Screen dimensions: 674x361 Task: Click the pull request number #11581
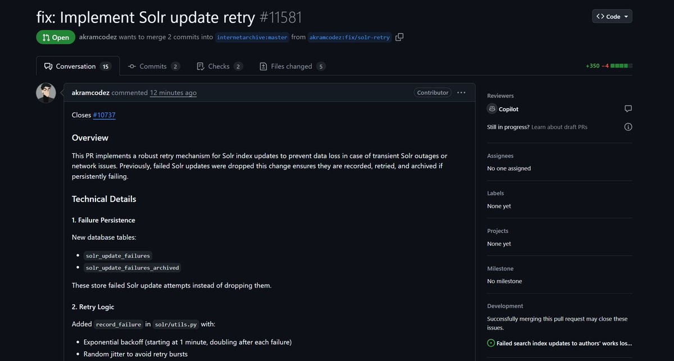tap(281, 17)
